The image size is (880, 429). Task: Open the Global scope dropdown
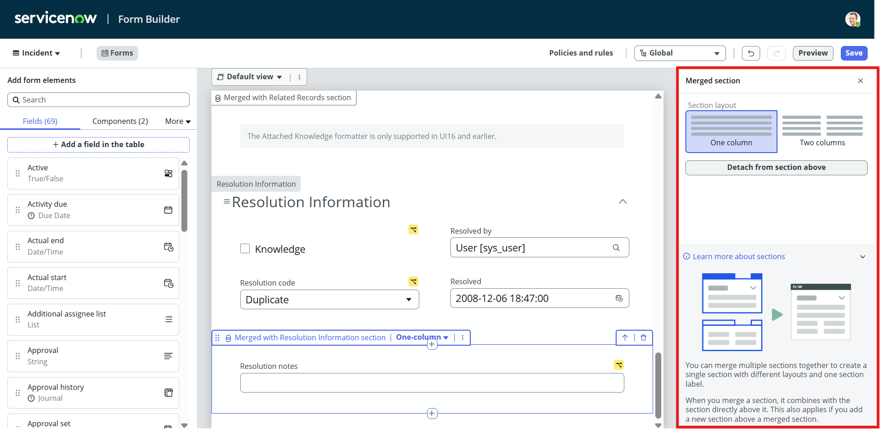[679, 53]
